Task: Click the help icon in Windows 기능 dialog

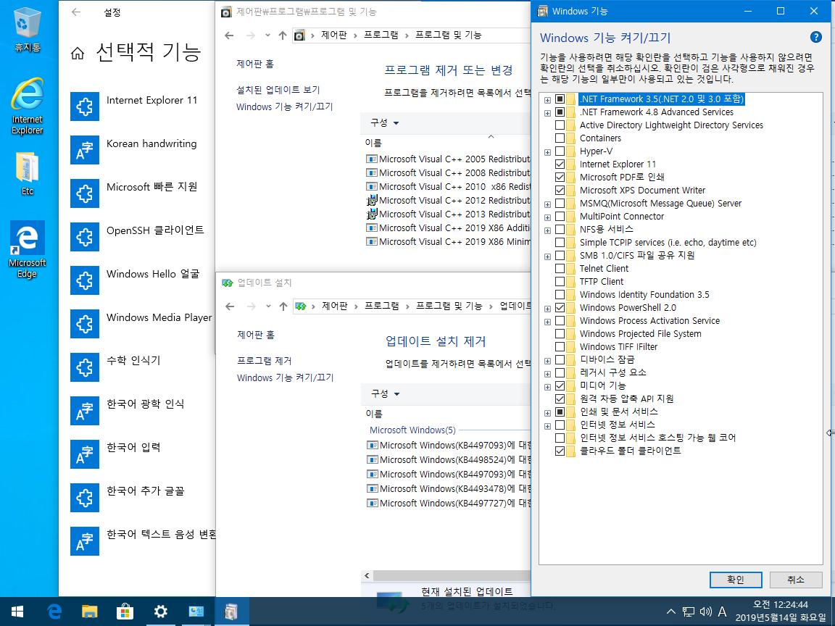Action: coord(815,37)
